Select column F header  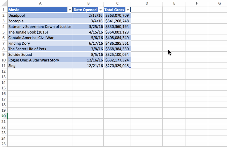pyautogui.click(x=197, y=3)
